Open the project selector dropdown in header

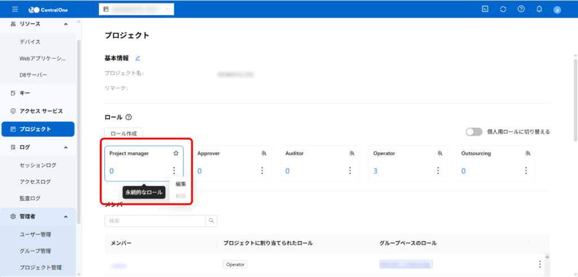[x=136, y=9]
